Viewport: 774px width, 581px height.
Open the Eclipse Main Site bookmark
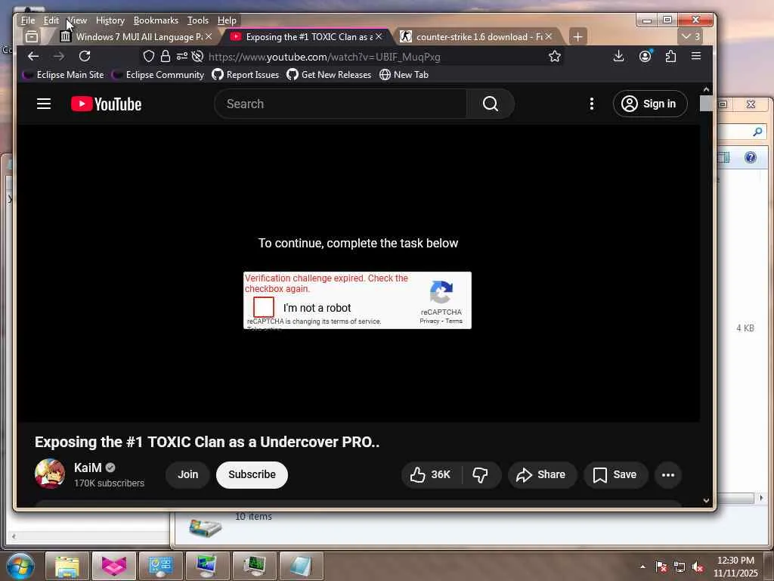tap(63, 75)
